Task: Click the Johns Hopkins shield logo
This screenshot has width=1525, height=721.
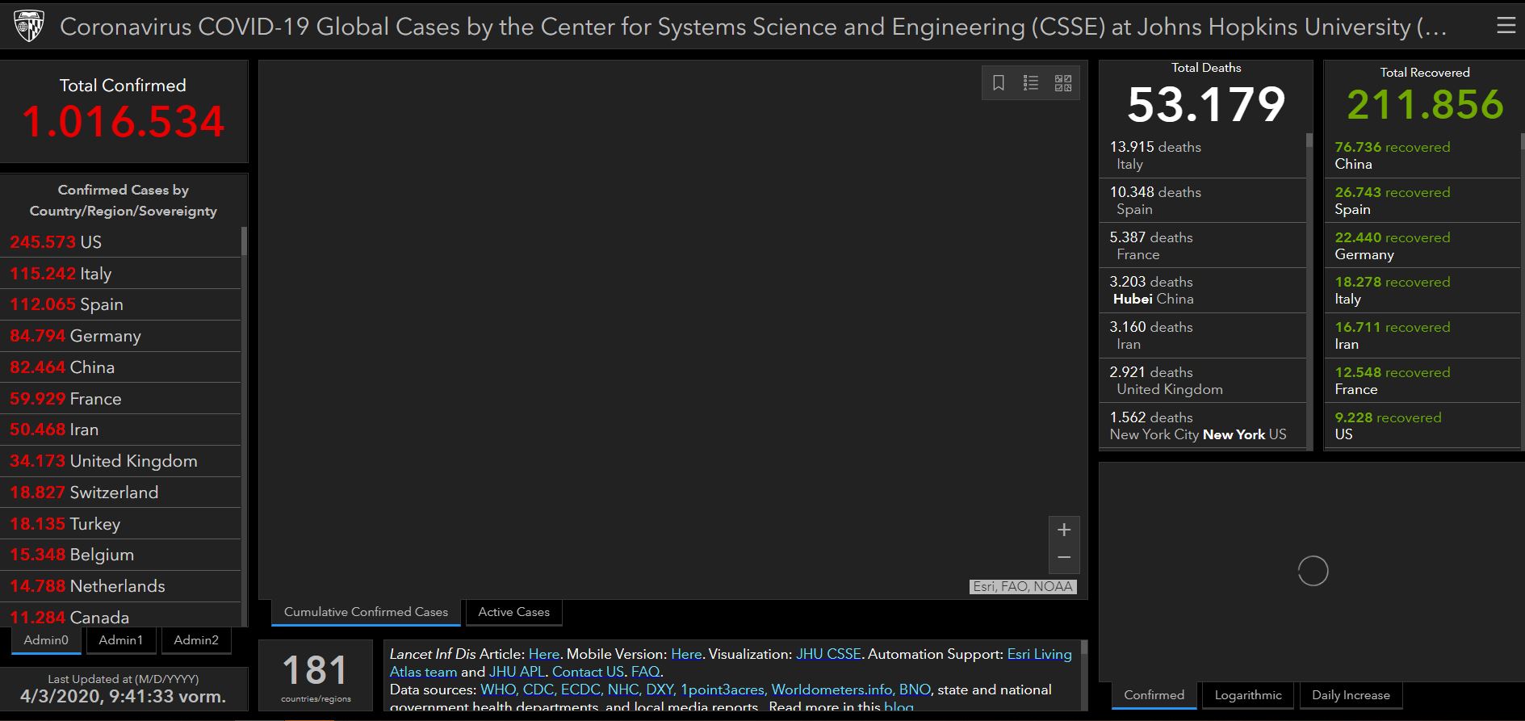Action: pos(30,27)
